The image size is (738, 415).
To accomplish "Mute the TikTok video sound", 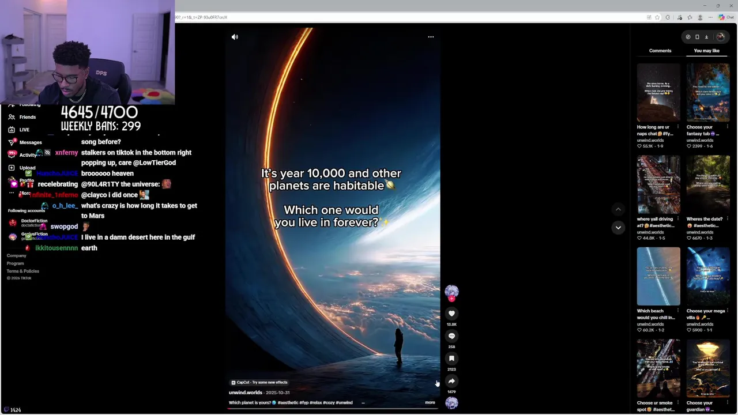I will 235,37.
